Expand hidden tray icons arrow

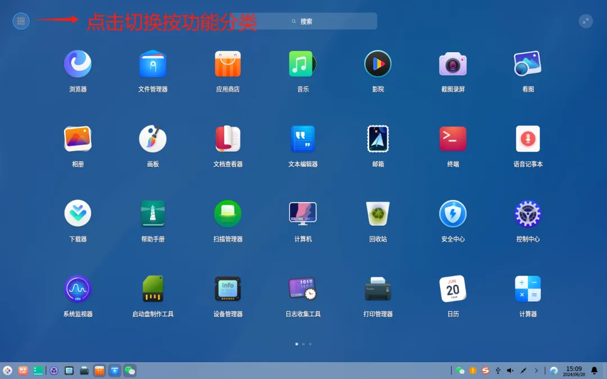coord(536,371)
